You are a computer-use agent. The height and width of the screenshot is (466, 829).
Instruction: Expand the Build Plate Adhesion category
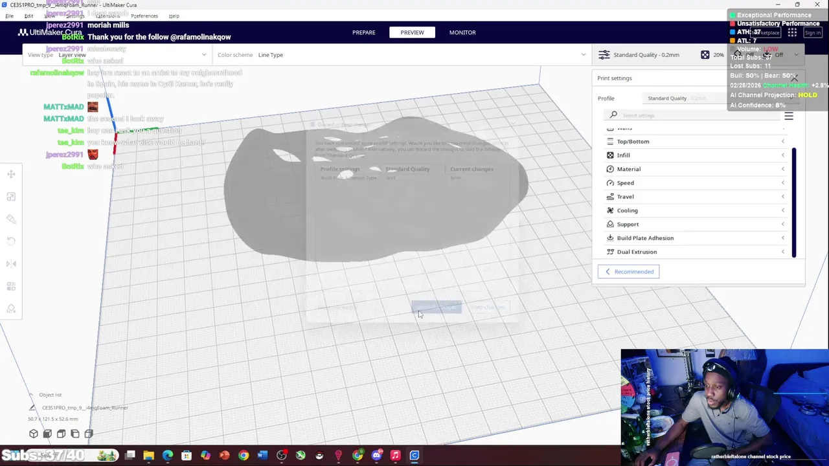(x=697, y=238)
